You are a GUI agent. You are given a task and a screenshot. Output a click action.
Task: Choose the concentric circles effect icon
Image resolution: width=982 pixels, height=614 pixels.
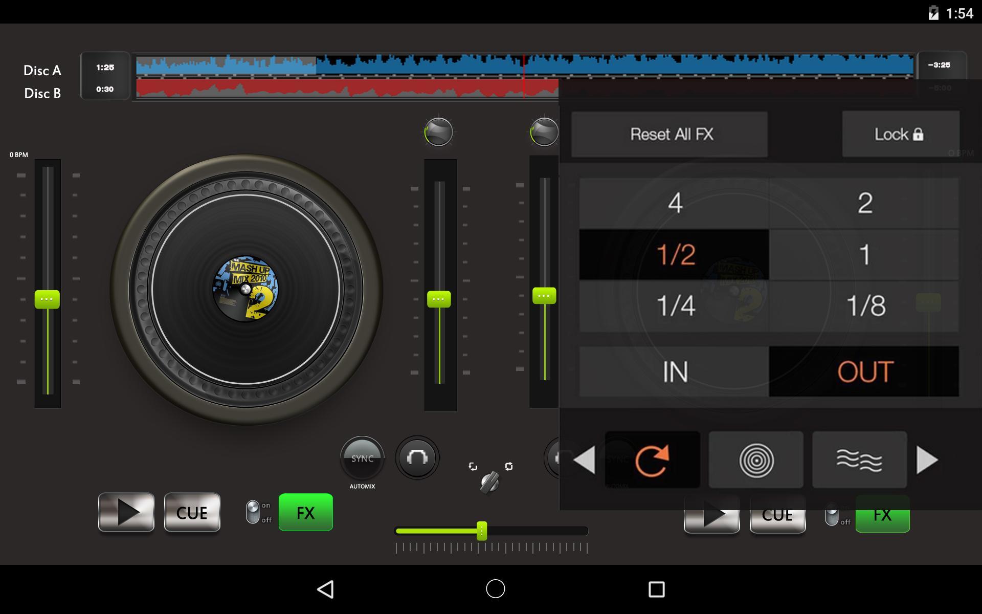[756, 459]
